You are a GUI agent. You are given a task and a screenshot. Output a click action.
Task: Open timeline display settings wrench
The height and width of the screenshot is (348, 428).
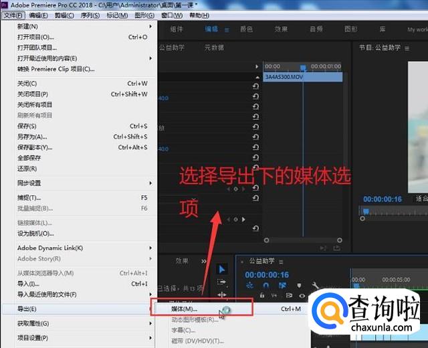pyautogui.click(x=315, y=286)
